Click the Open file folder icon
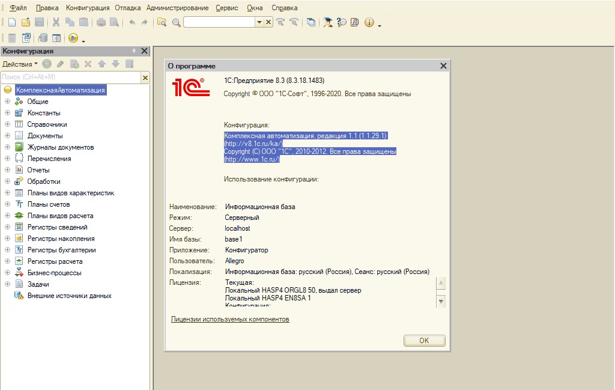Viewport: 615px width, 390px height. 26,22
